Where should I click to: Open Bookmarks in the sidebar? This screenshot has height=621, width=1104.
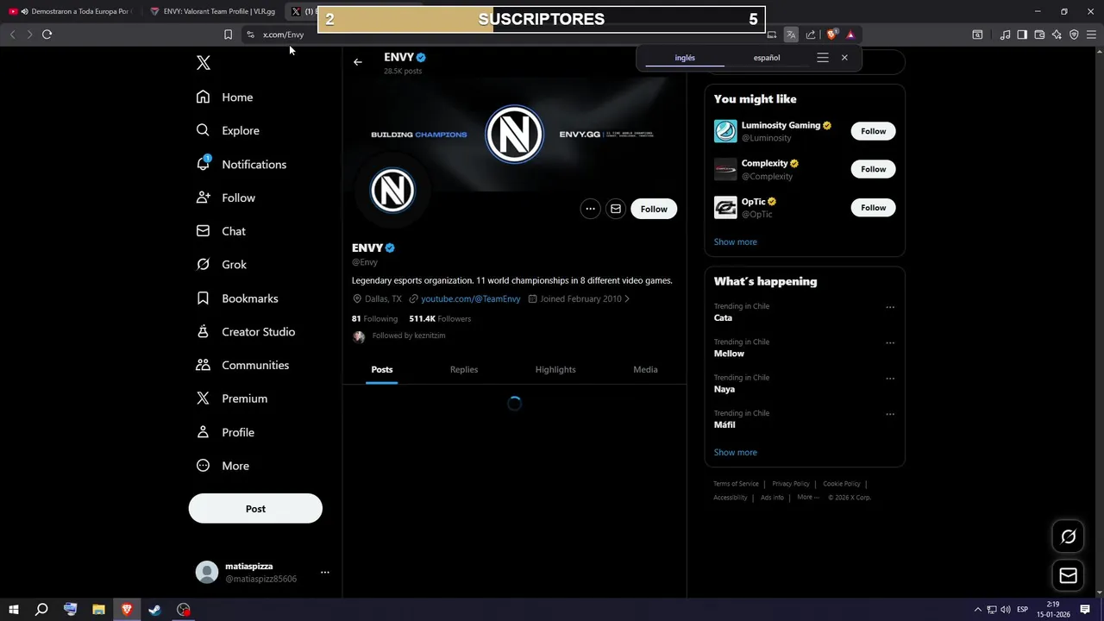click(x=237, y=298)
